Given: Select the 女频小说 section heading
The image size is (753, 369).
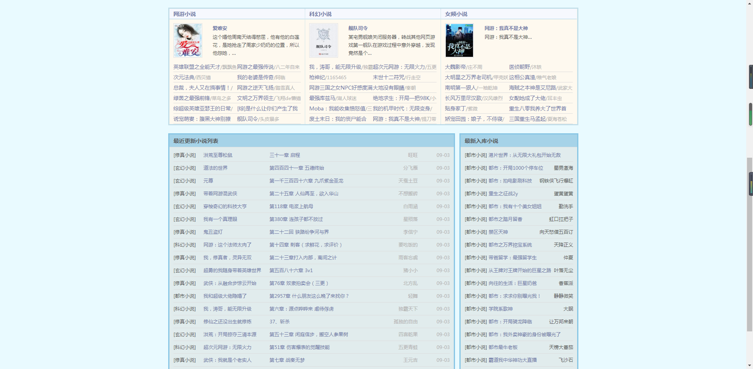Looking at the screenshot, I should click(x=456, y=14).
